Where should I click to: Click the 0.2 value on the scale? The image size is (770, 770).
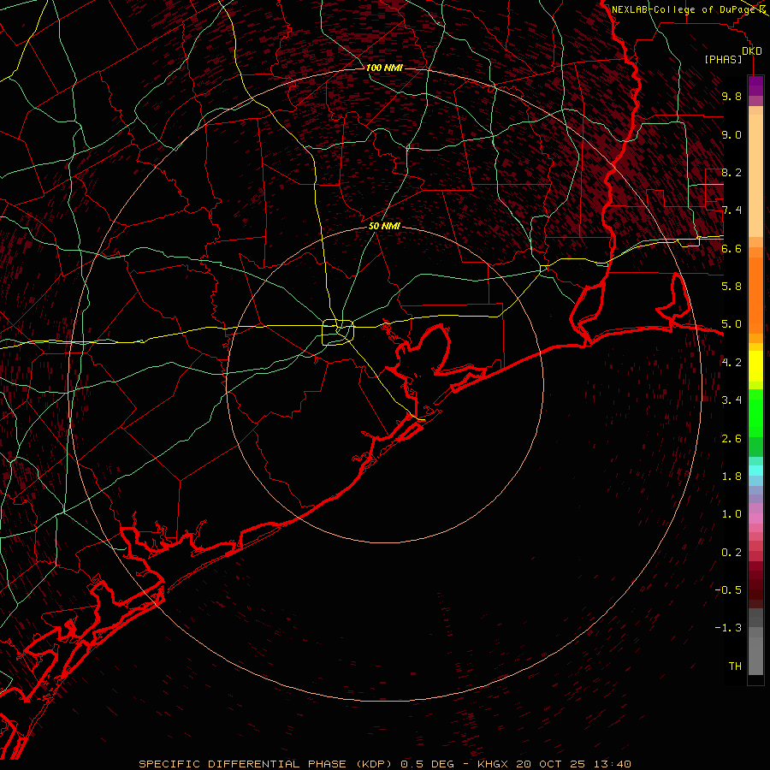coord(731,552)
